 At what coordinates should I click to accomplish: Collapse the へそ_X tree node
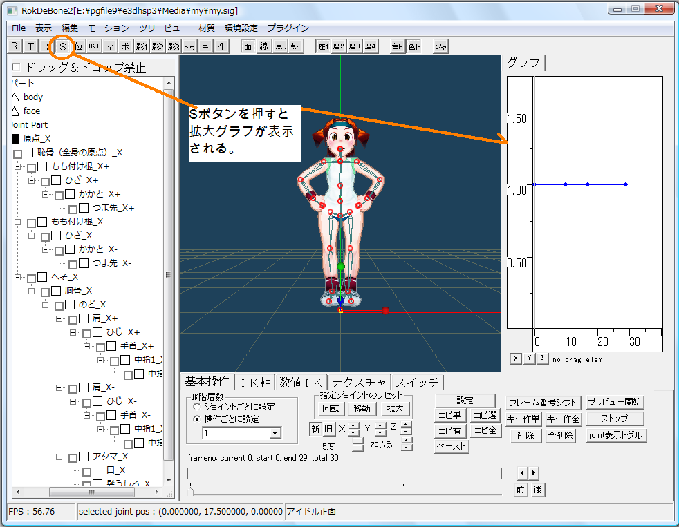17,277
